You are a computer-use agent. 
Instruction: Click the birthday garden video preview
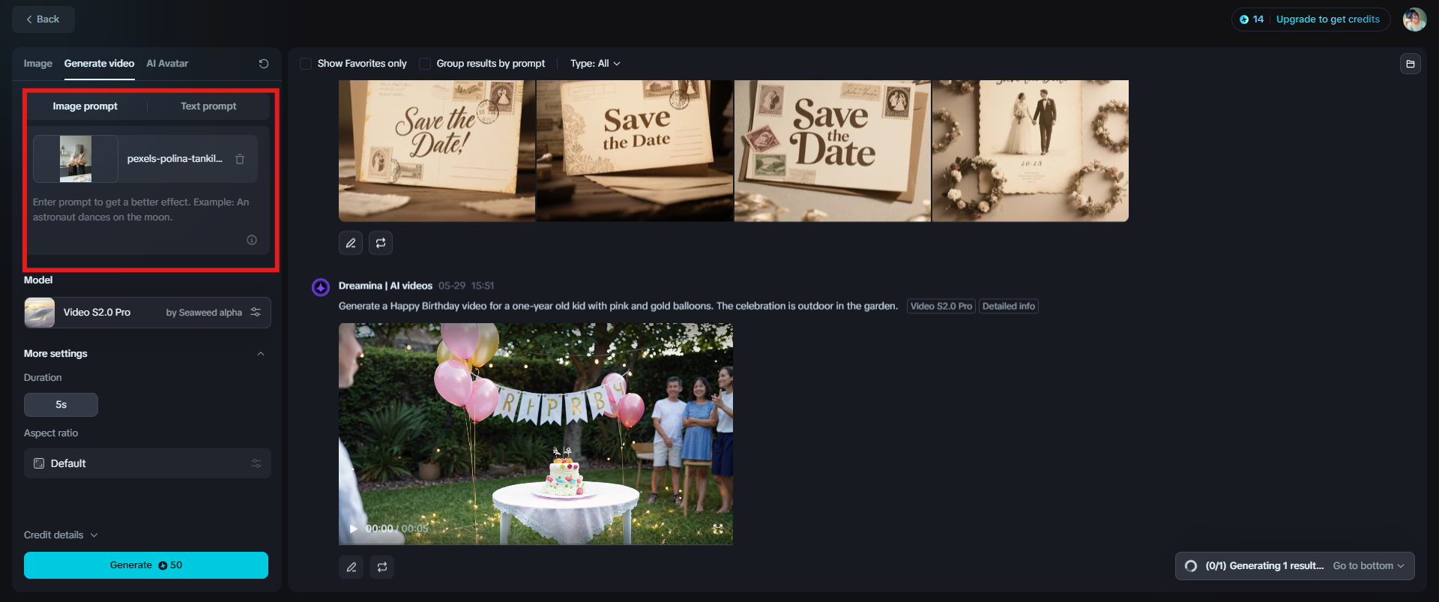(536, 434)
